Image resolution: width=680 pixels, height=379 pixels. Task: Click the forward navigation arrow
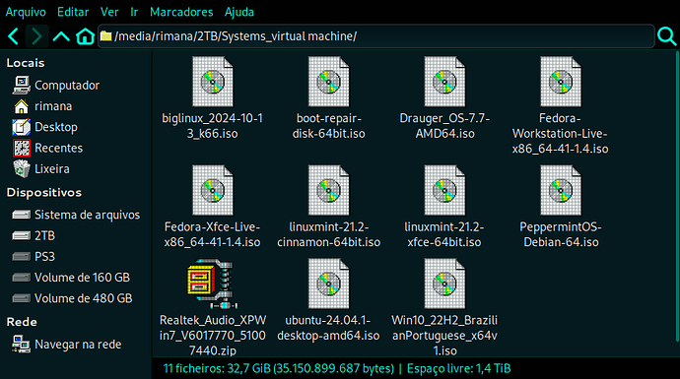(x=36, y=36)
